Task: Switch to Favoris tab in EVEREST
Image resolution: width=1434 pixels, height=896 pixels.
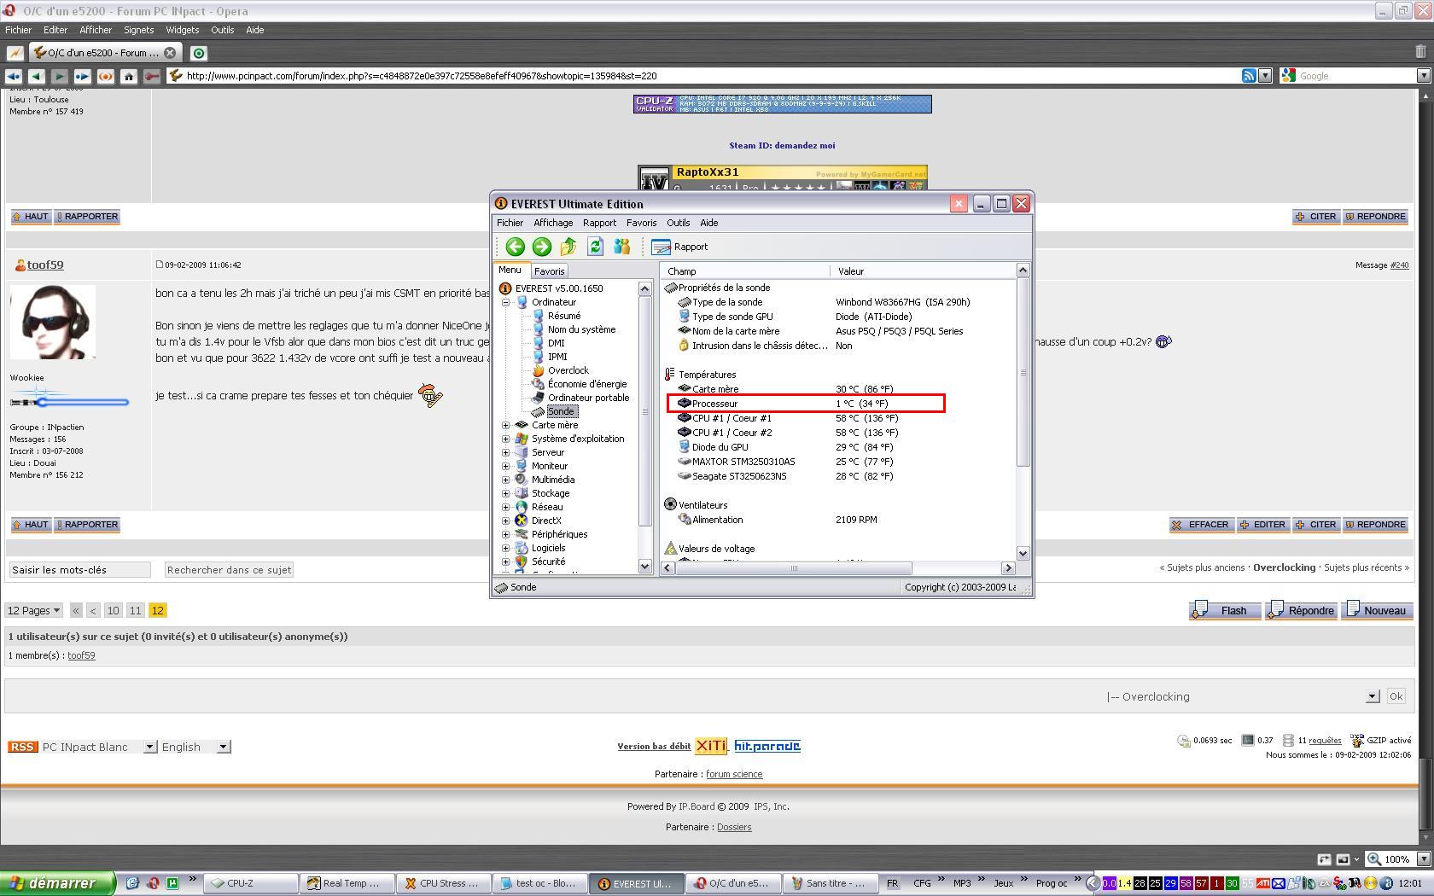Action: click(x=549, y=271)
